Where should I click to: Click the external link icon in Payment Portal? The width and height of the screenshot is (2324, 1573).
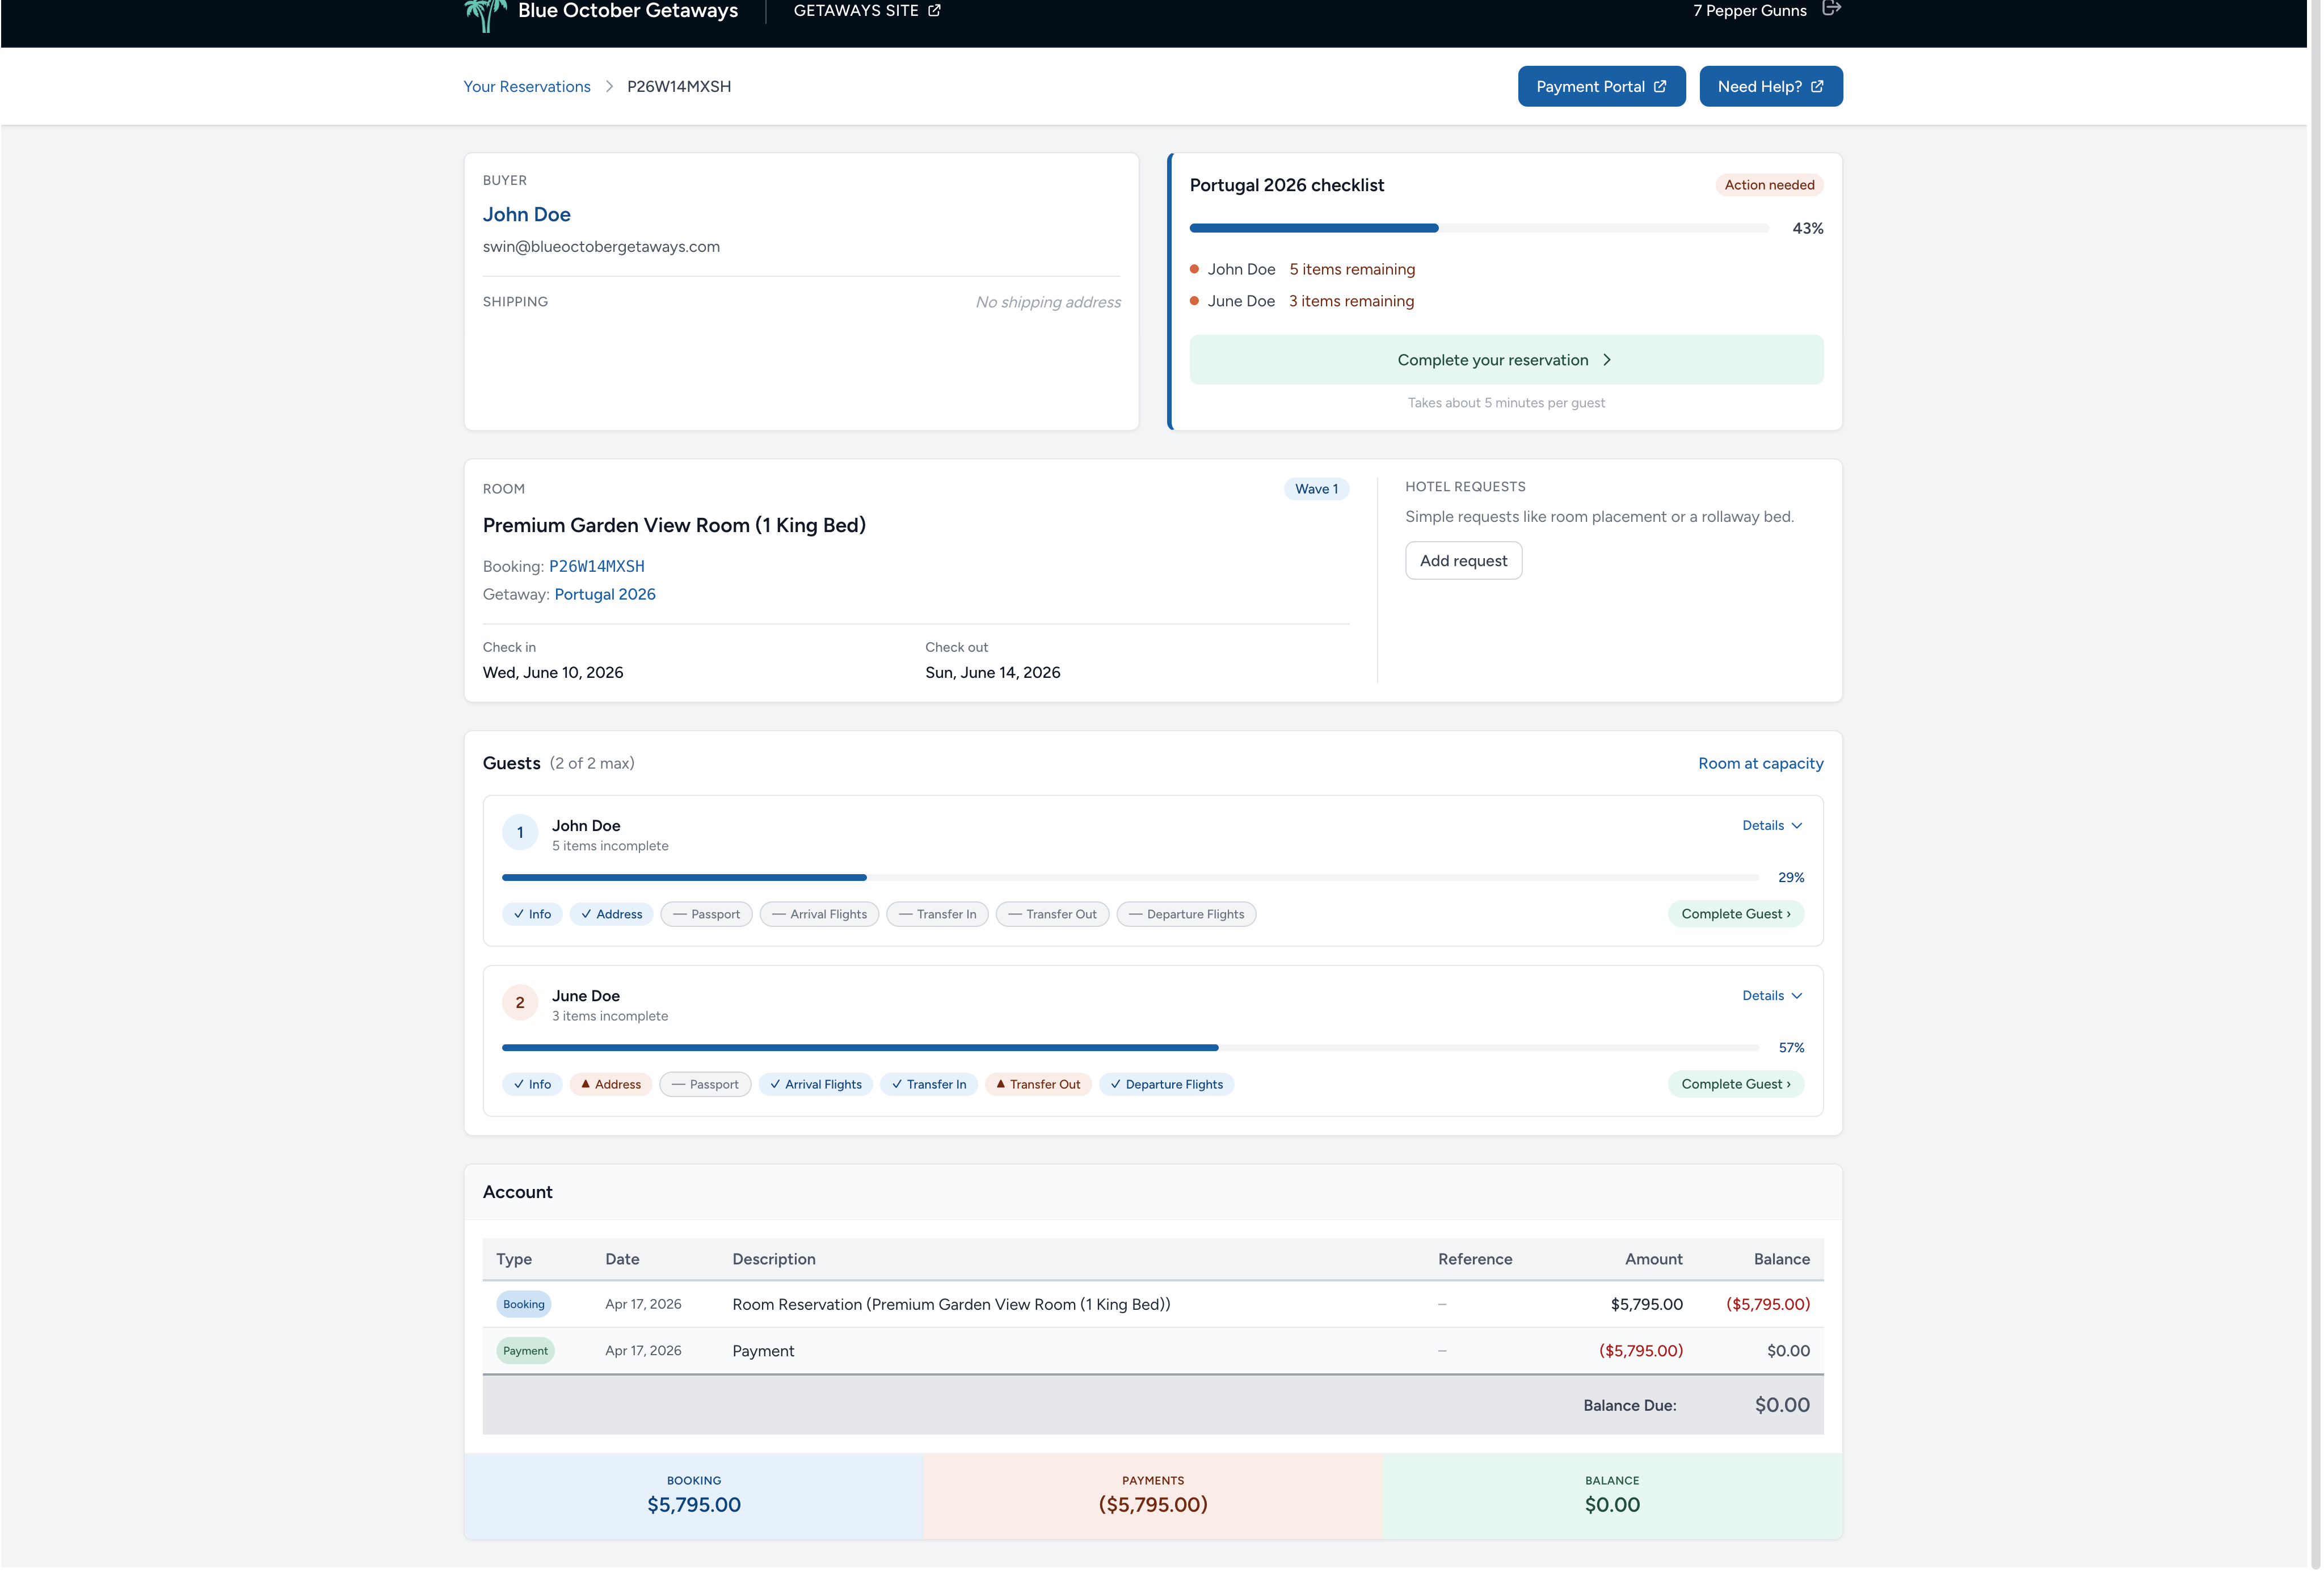click(1660, 86)
